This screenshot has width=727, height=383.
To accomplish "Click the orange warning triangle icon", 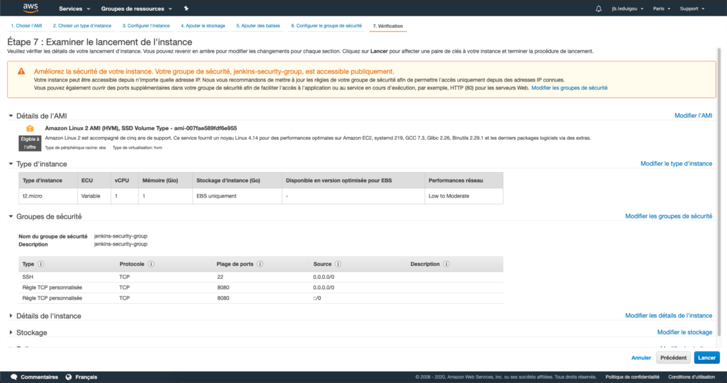I will [21, 71].
